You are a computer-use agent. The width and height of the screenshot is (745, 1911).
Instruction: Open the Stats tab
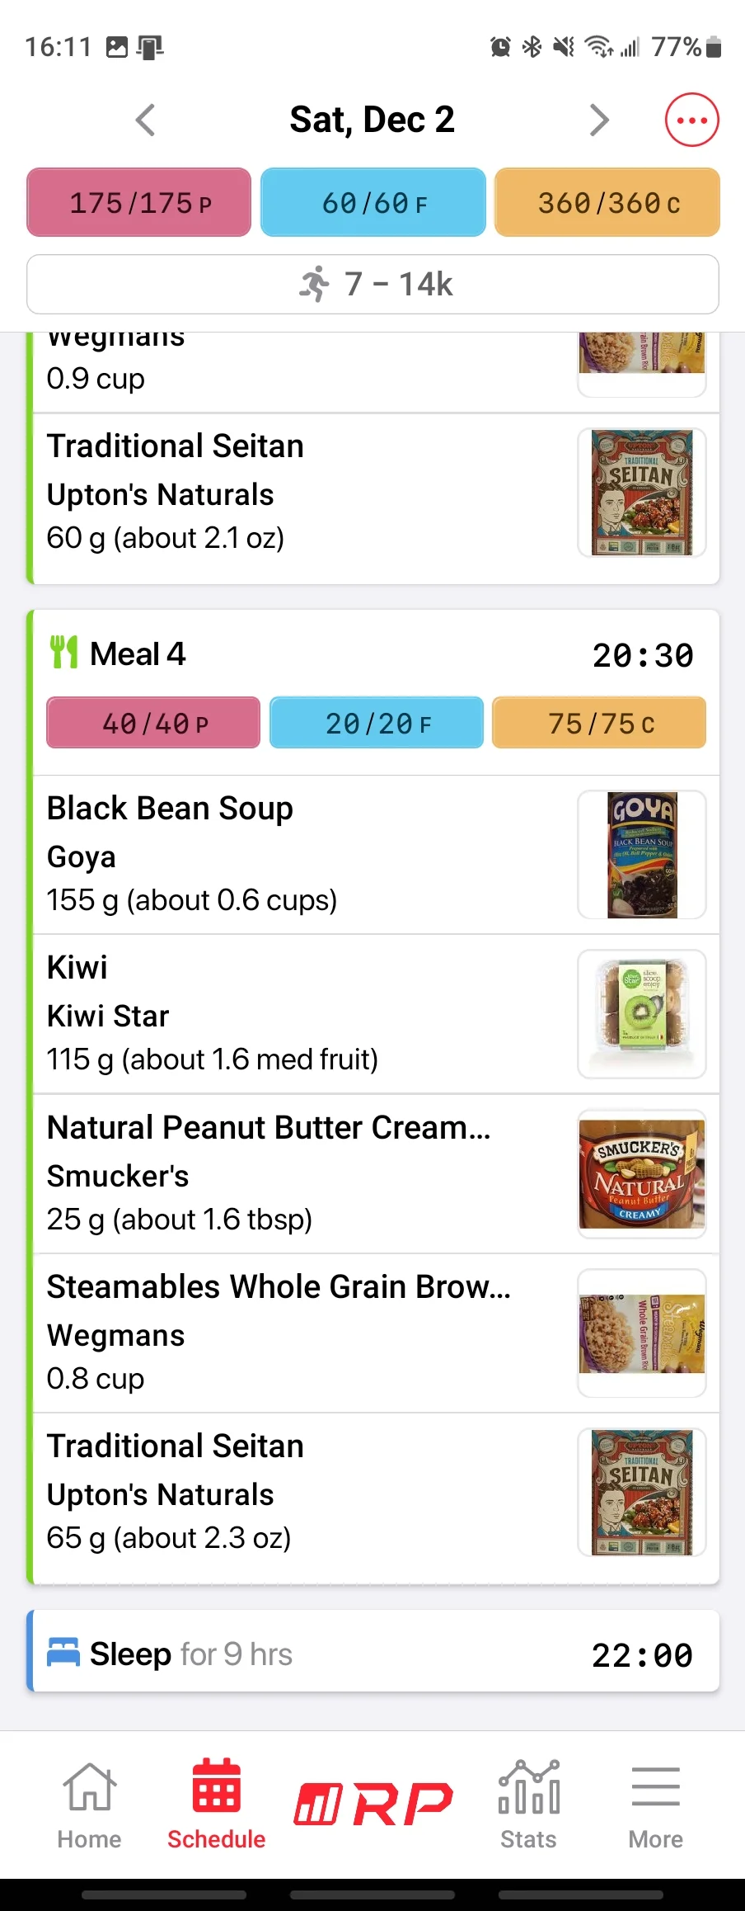tap(528, 1805)
